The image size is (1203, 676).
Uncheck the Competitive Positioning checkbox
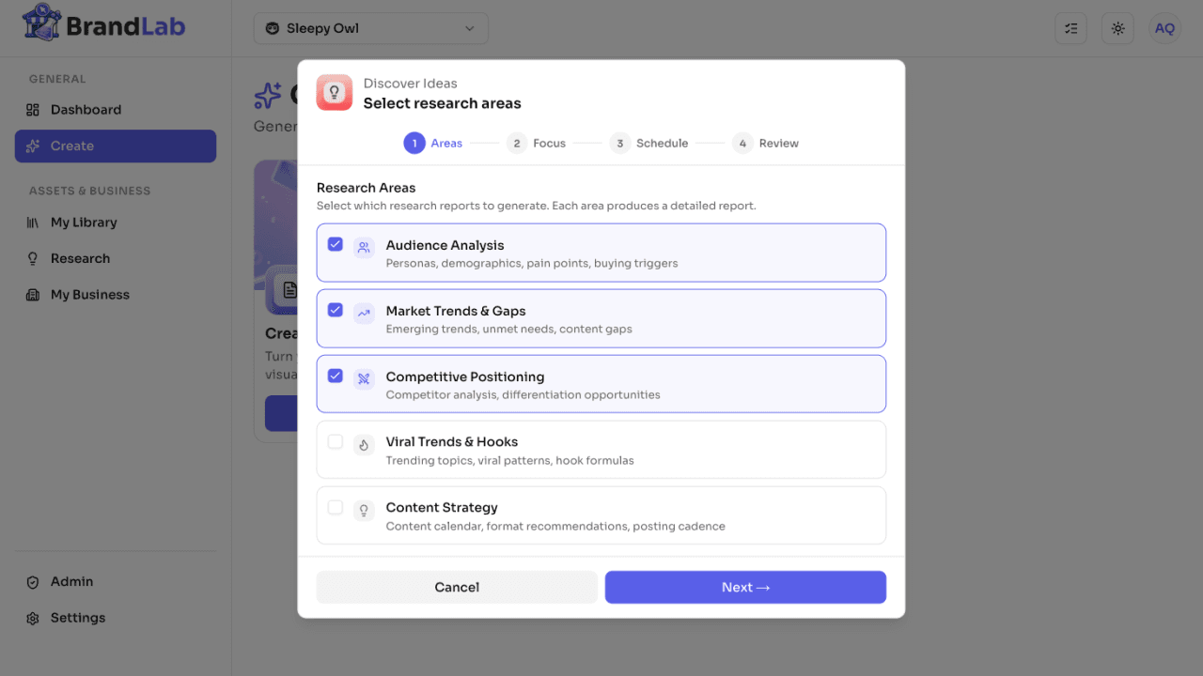click(x=335, y=376)
